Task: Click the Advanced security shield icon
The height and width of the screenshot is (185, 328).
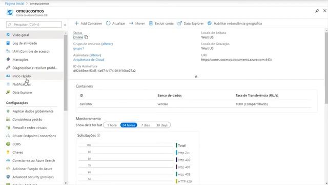Action: tap(8, 177)
